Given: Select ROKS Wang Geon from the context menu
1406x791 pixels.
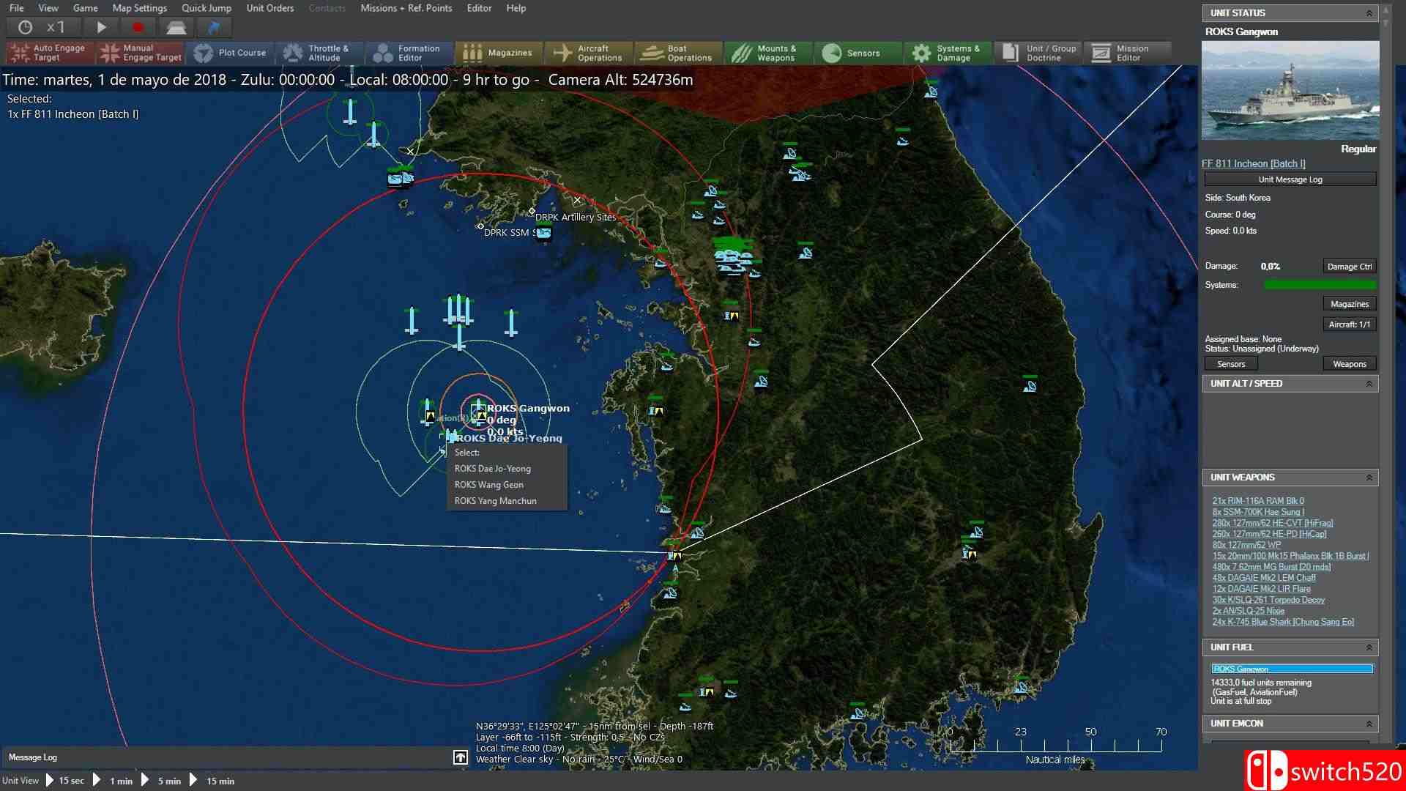Looking at the screenshot, I should point(489,484).
